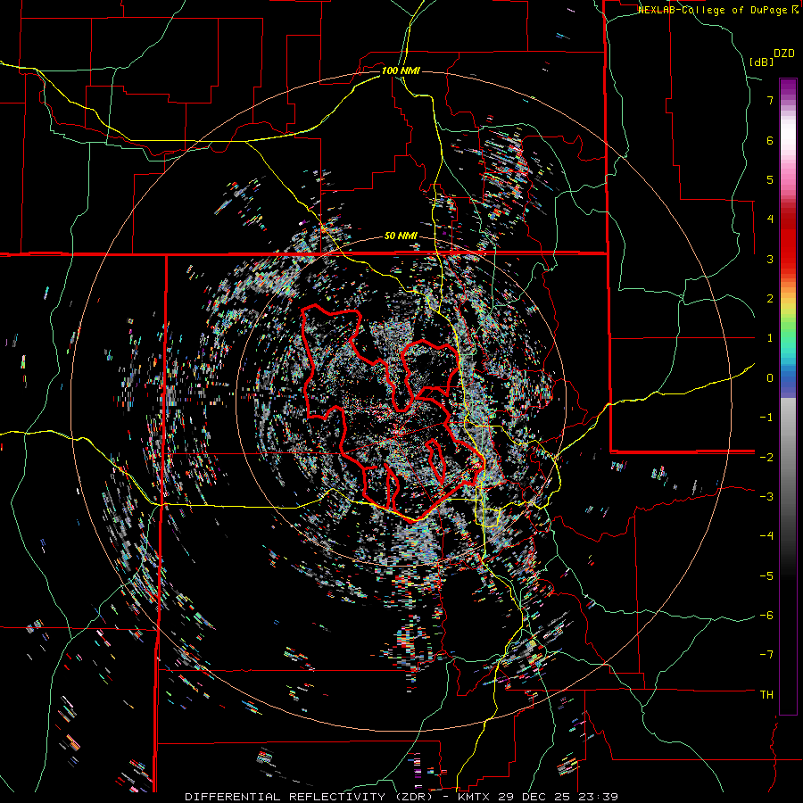Click the 100 NMI range ring label
The width and height of the screenshot is (803, 803).
click(x=401, y=70)
